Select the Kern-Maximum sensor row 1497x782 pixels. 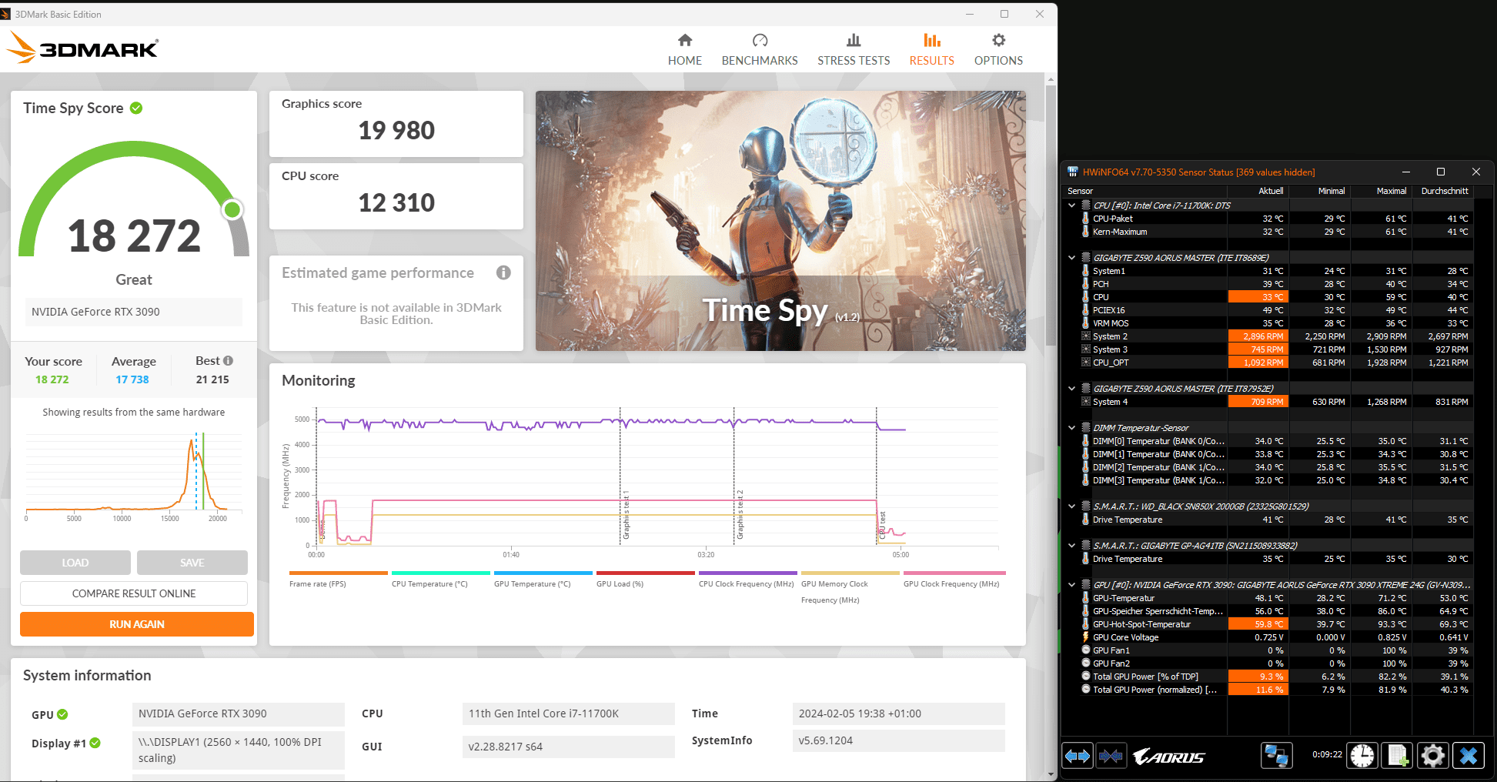[1268, 232]
